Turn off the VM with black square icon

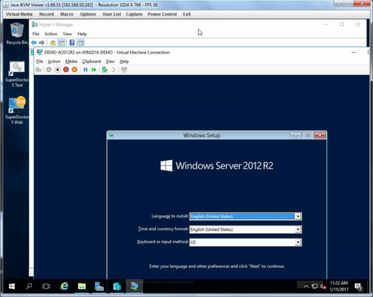click(58, 70)
